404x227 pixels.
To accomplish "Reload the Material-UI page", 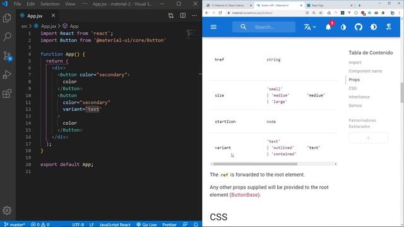I will [x=220, y=13].
